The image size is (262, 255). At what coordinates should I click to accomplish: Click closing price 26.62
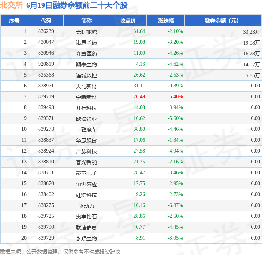pos(139,75)
